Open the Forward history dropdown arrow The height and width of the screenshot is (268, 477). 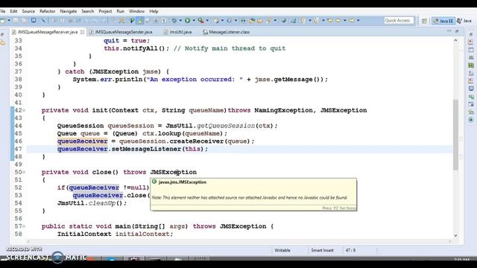click(358, 20)
